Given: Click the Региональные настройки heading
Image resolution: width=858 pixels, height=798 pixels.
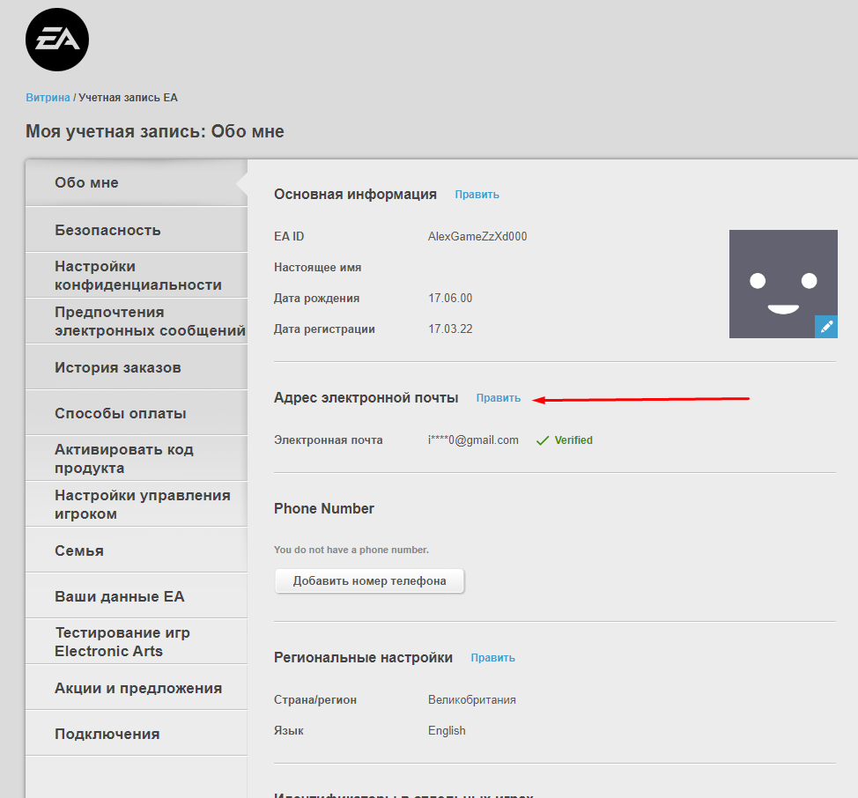Looking at the screenshot, I should pyautogui.click(x=363, y=657).
